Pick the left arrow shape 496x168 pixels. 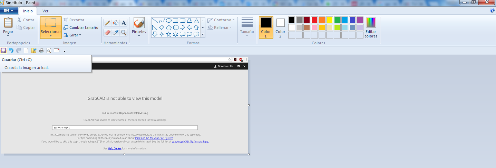tap(189, 27)
